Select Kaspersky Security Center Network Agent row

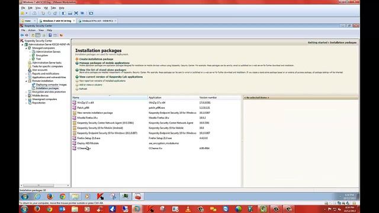(x=156, y=123)
